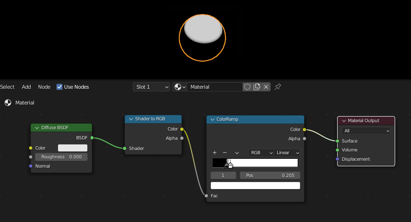Remove a color stop with minus icon
Image resolution: width=411 pixels, height=222 pixels.
point(225,152)
